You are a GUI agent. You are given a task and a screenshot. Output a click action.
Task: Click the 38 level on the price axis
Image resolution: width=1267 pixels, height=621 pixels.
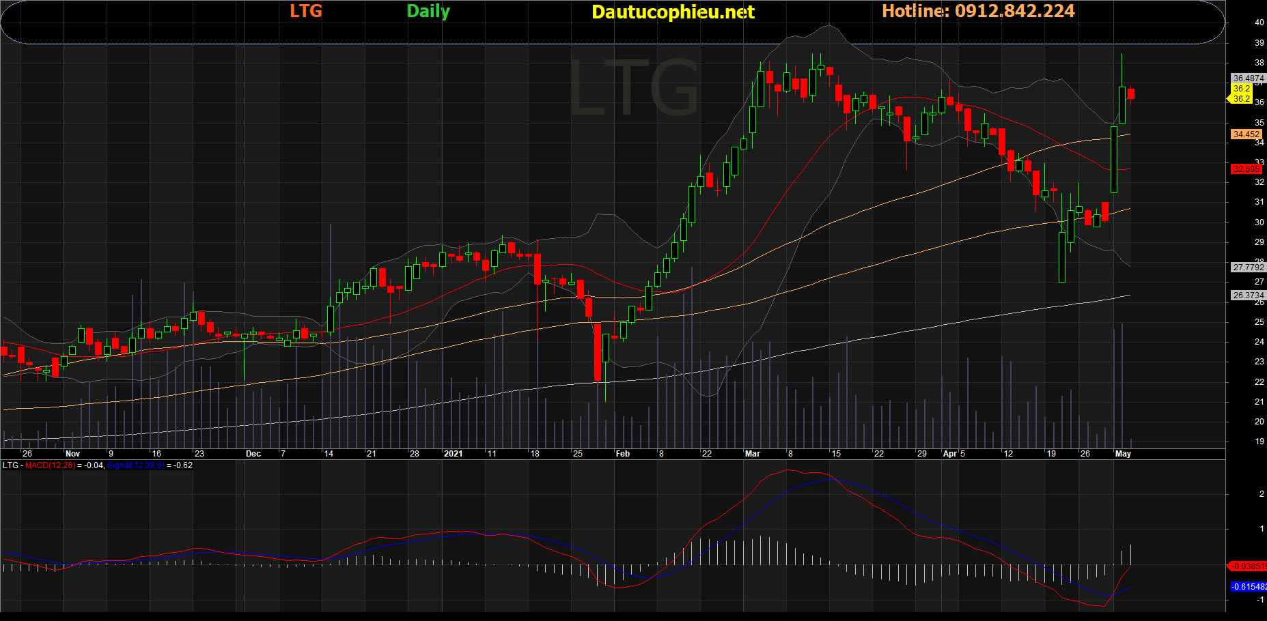pyautogui.click(x=1259, y=63)
